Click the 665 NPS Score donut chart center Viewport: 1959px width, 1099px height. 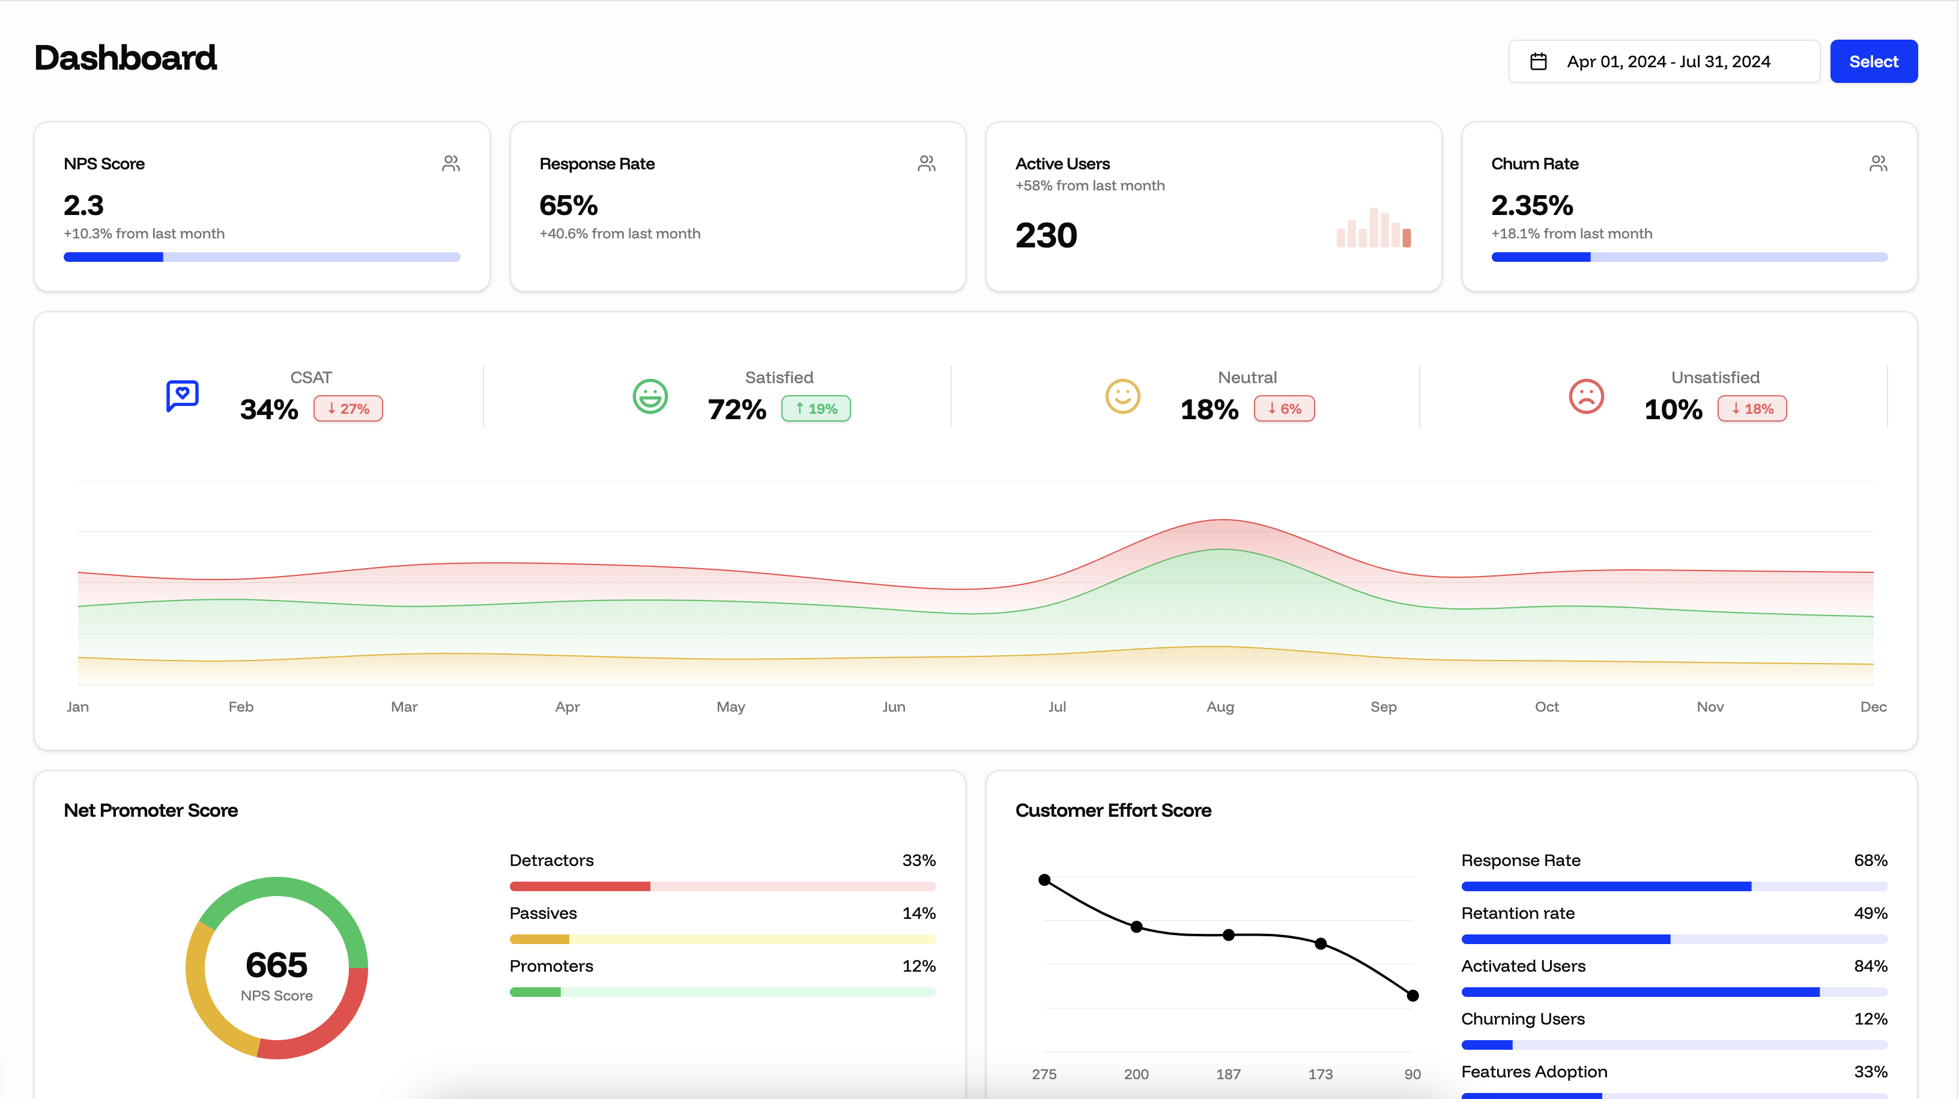[277, 967]
